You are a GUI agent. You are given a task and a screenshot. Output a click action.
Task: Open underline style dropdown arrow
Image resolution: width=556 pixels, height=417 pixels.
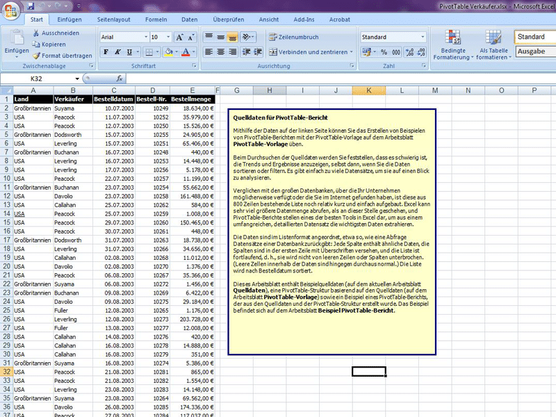pos(138,53)
